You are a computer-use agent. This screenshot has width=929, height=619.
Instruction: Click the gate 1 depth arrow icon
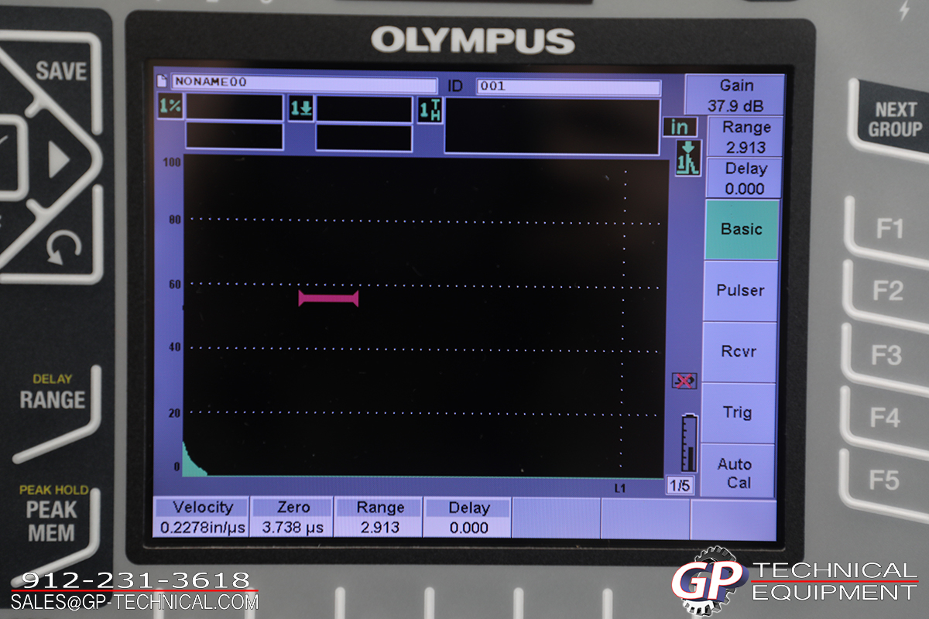click(301, 108)
